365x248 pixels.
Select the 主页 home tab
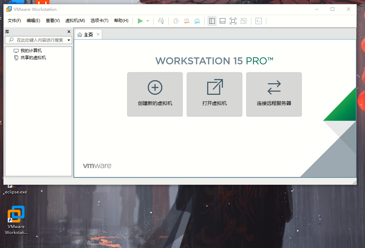pyautogui.click(x=88, y=35)
